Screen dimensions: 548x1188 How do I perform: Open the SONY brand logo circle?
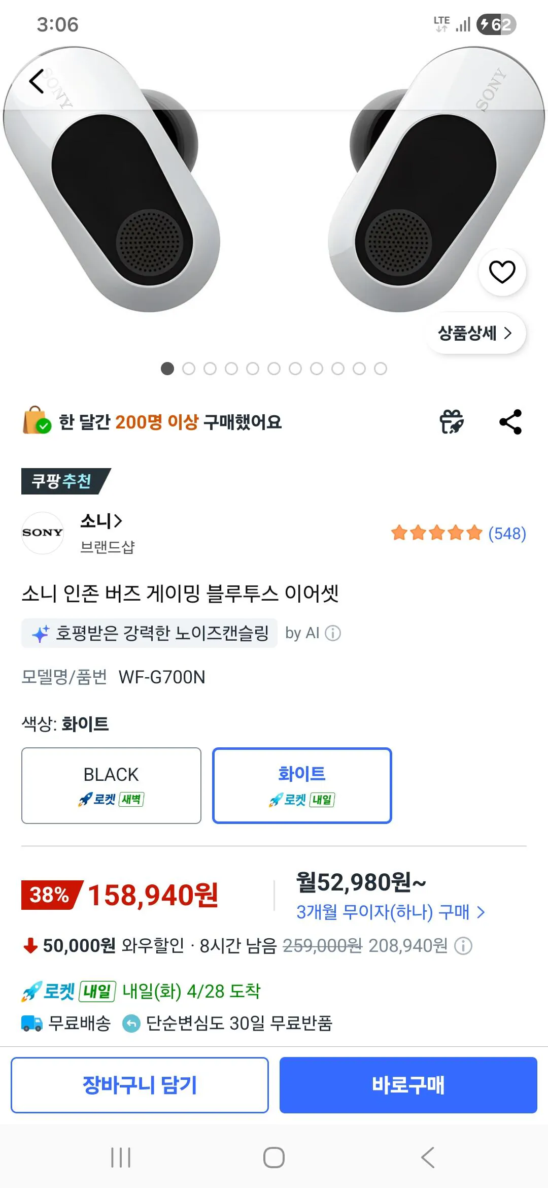(x=43, y=532)
